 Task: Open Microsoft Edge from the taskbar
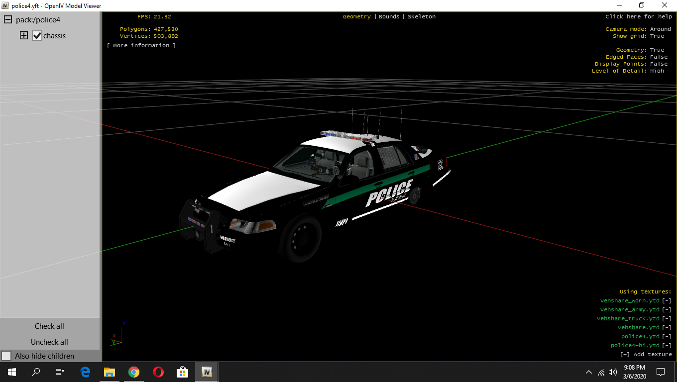click(85, 372)
